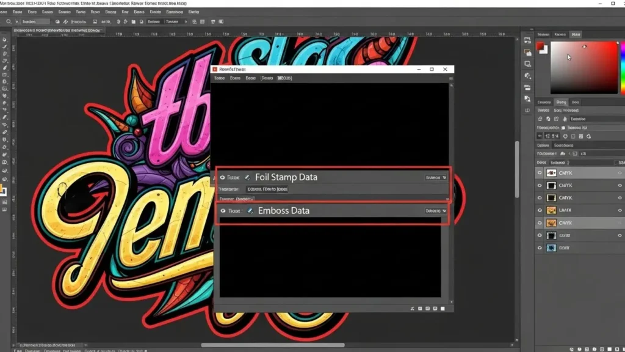Open the dropdown at right of Foil Stamp Data

436,177
